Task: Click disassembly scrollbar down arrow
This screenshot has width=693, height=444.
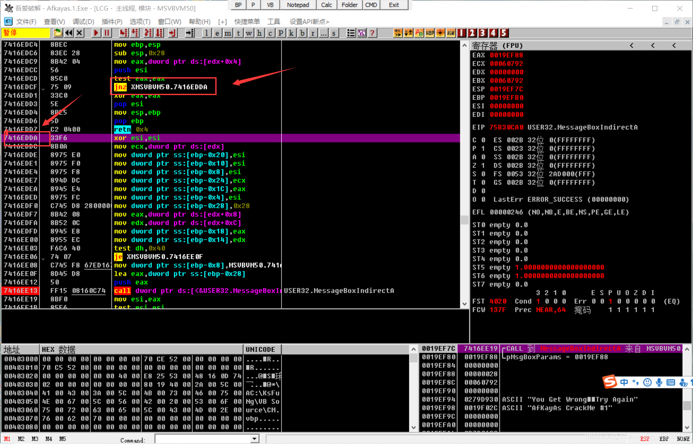Action: coord(465,304)
